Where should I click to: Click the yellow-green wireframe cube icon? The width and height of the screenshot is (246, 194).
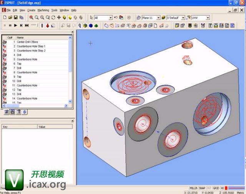tap(85, 26)
